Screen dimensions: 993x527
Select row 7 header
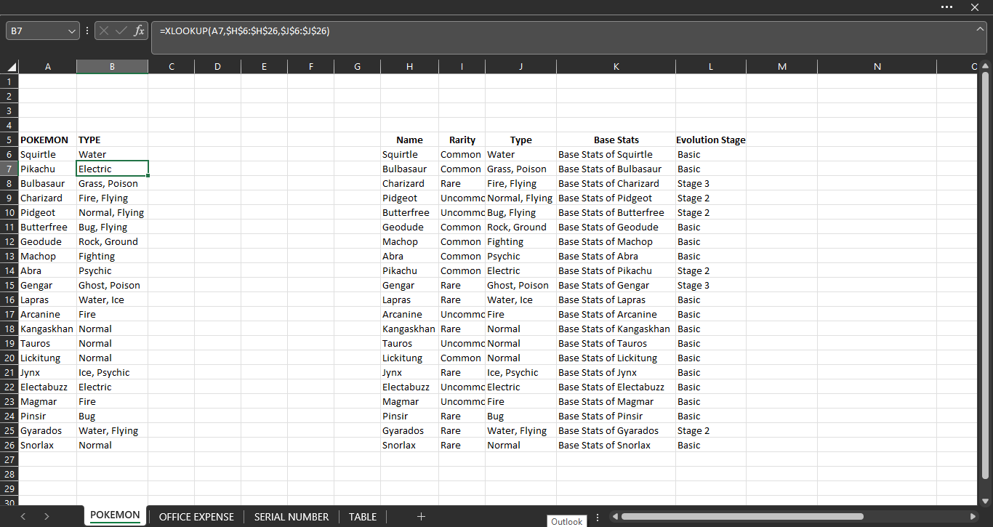[x=9, y=169]
